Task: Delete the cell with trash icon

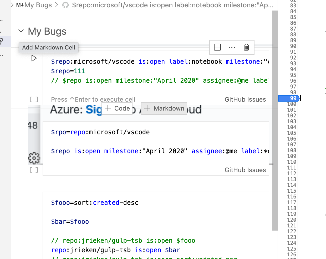Action: coord(246,47)
